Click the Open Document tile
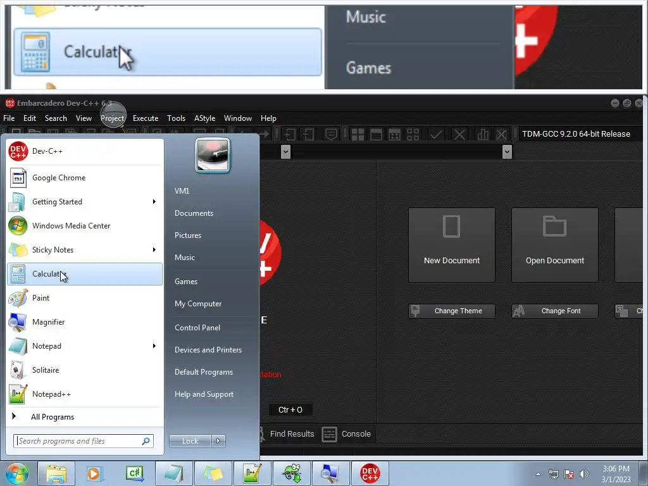 [555, 245]
